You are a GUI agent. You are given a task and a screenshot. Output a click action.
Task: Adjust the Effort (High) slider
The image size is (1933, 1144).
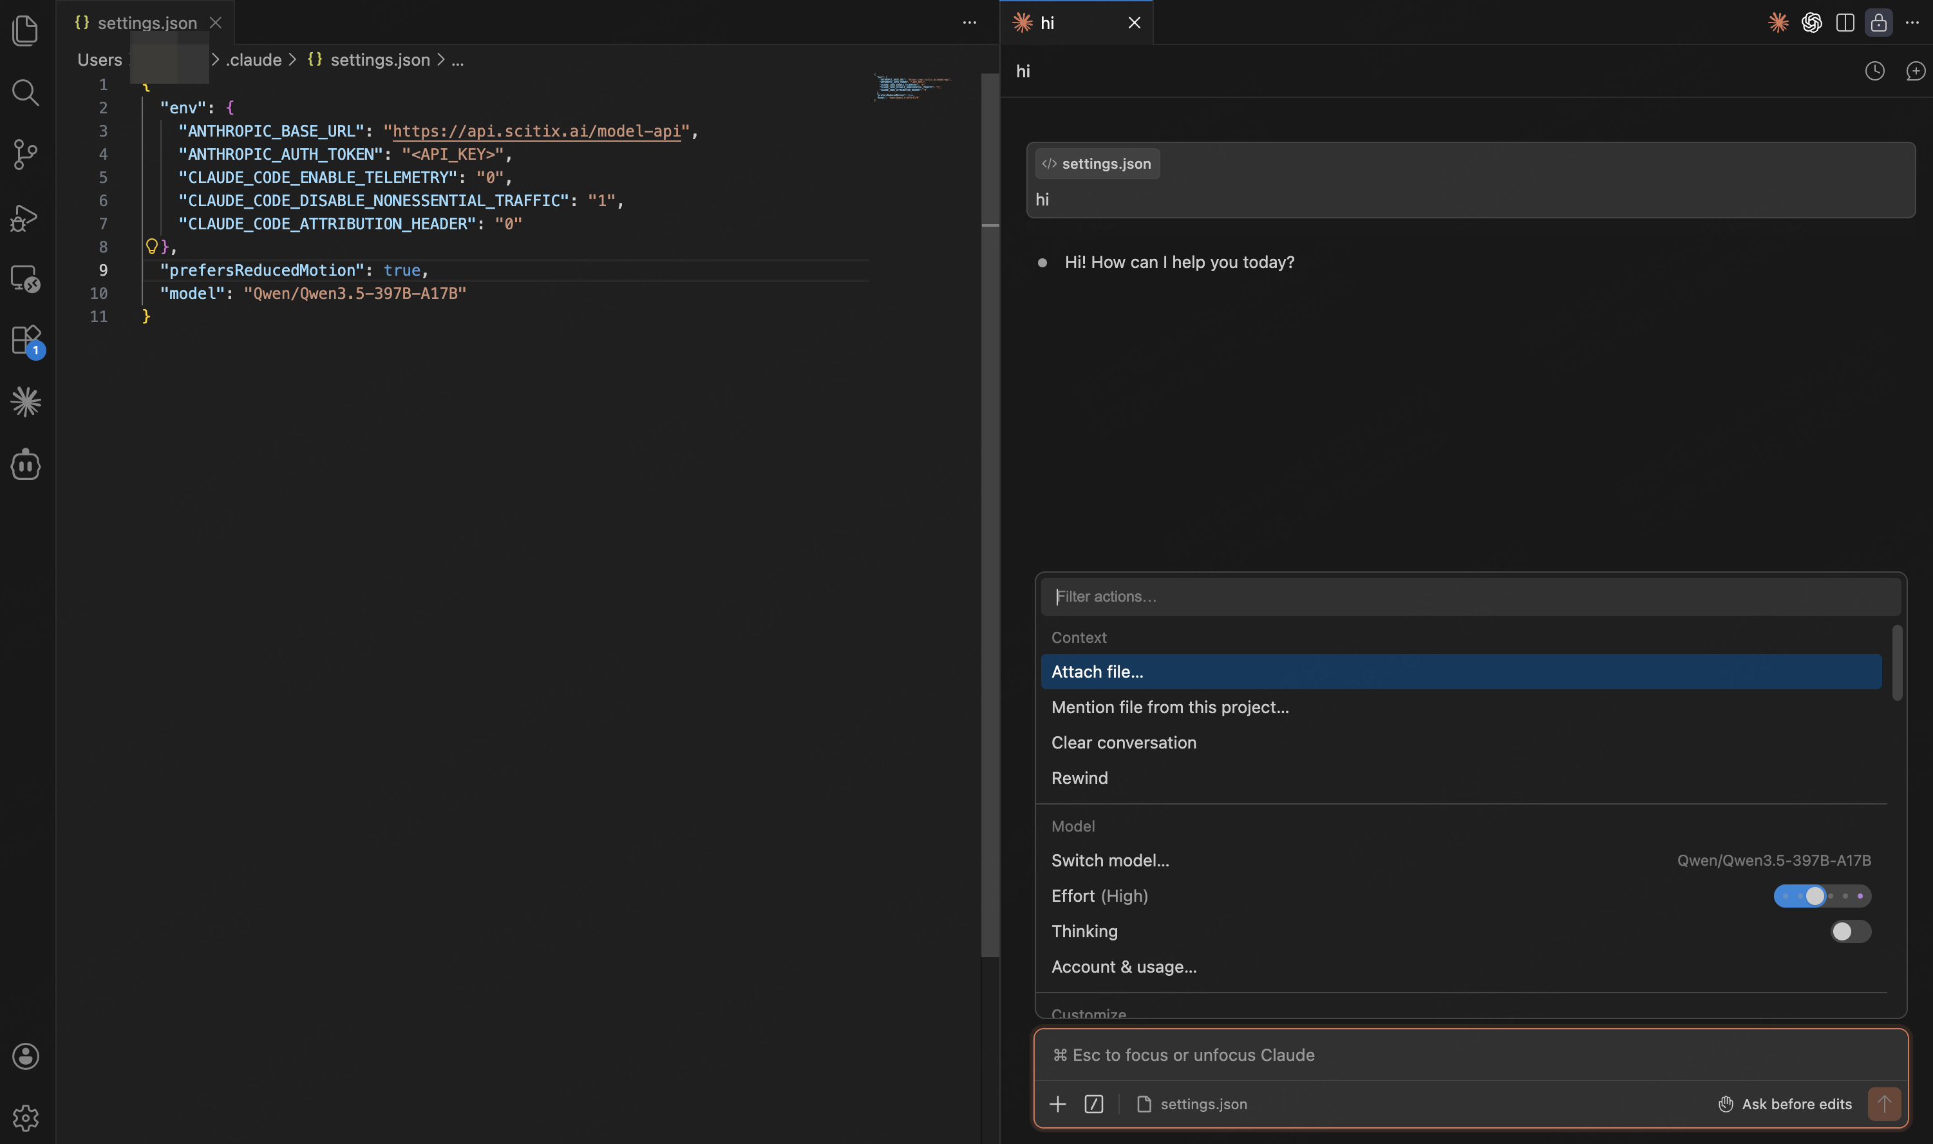tap(1822, 896)
